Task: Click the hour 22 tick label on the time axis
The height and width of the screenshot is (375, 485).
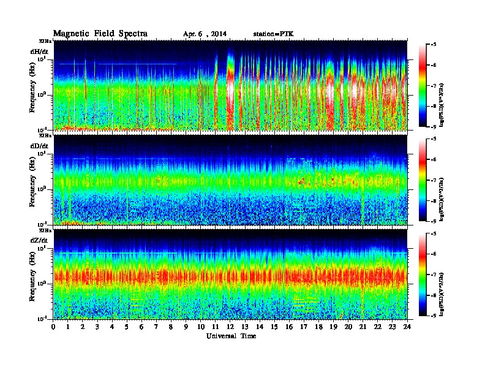Action: [377, 327]
